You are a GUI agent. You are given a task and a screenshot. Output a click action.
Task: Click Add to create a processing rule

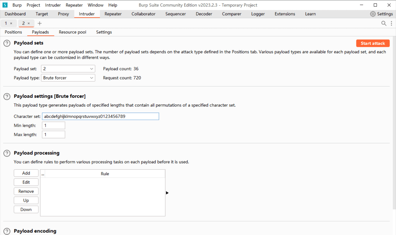point(26,173)
